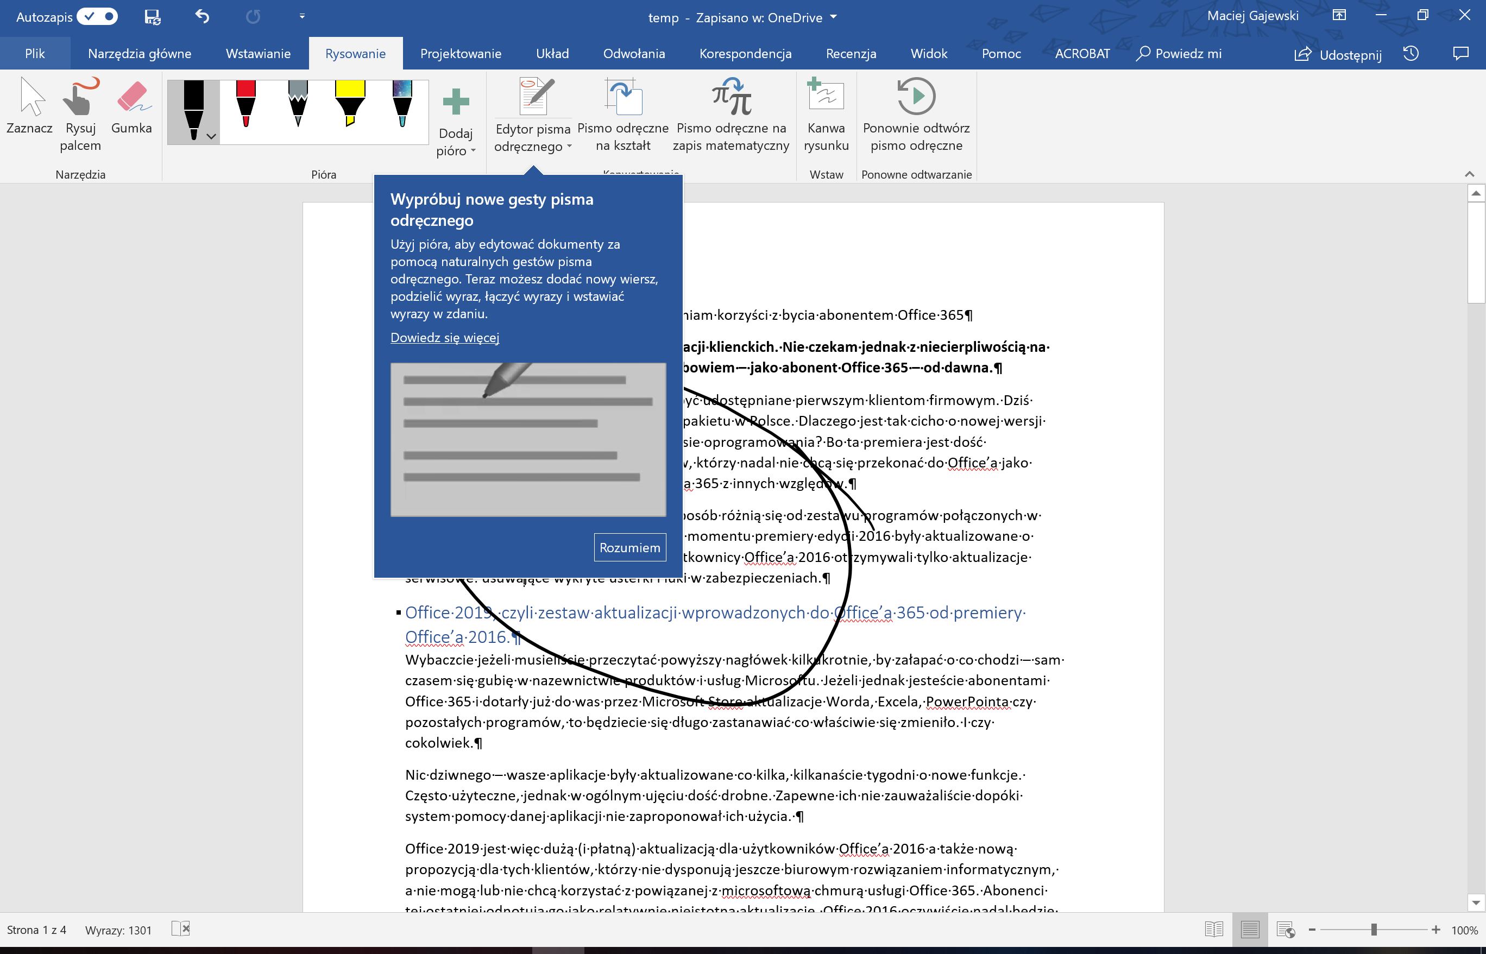Click the Udostępnij share button
Image resolution: width=1486 pixels, height=954 pixels.
(x=1338, y=54)
